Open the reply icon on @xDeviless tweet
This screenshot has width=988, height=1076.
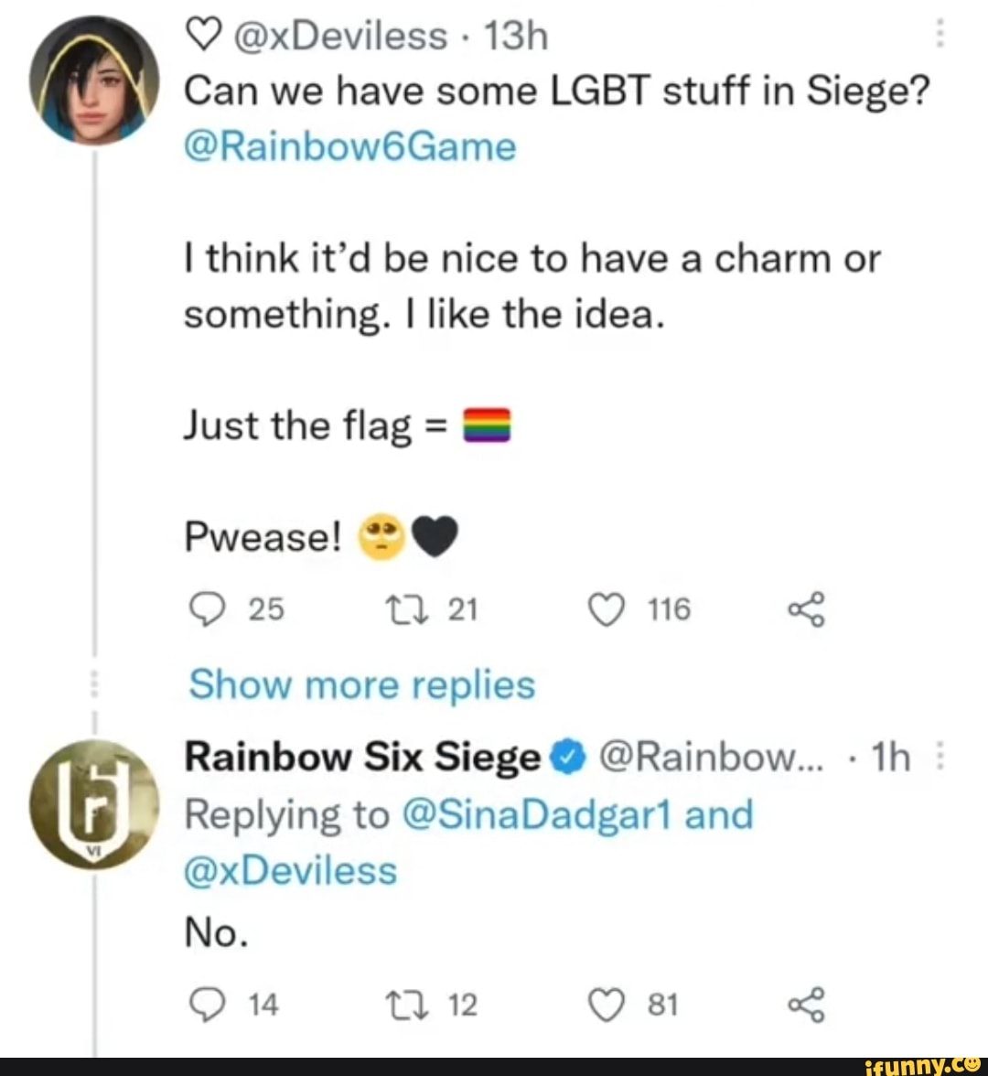209,608
